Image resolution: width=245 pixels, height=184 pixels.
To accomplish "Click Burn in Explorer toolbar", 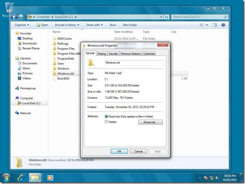I will [x=113, y=25].
